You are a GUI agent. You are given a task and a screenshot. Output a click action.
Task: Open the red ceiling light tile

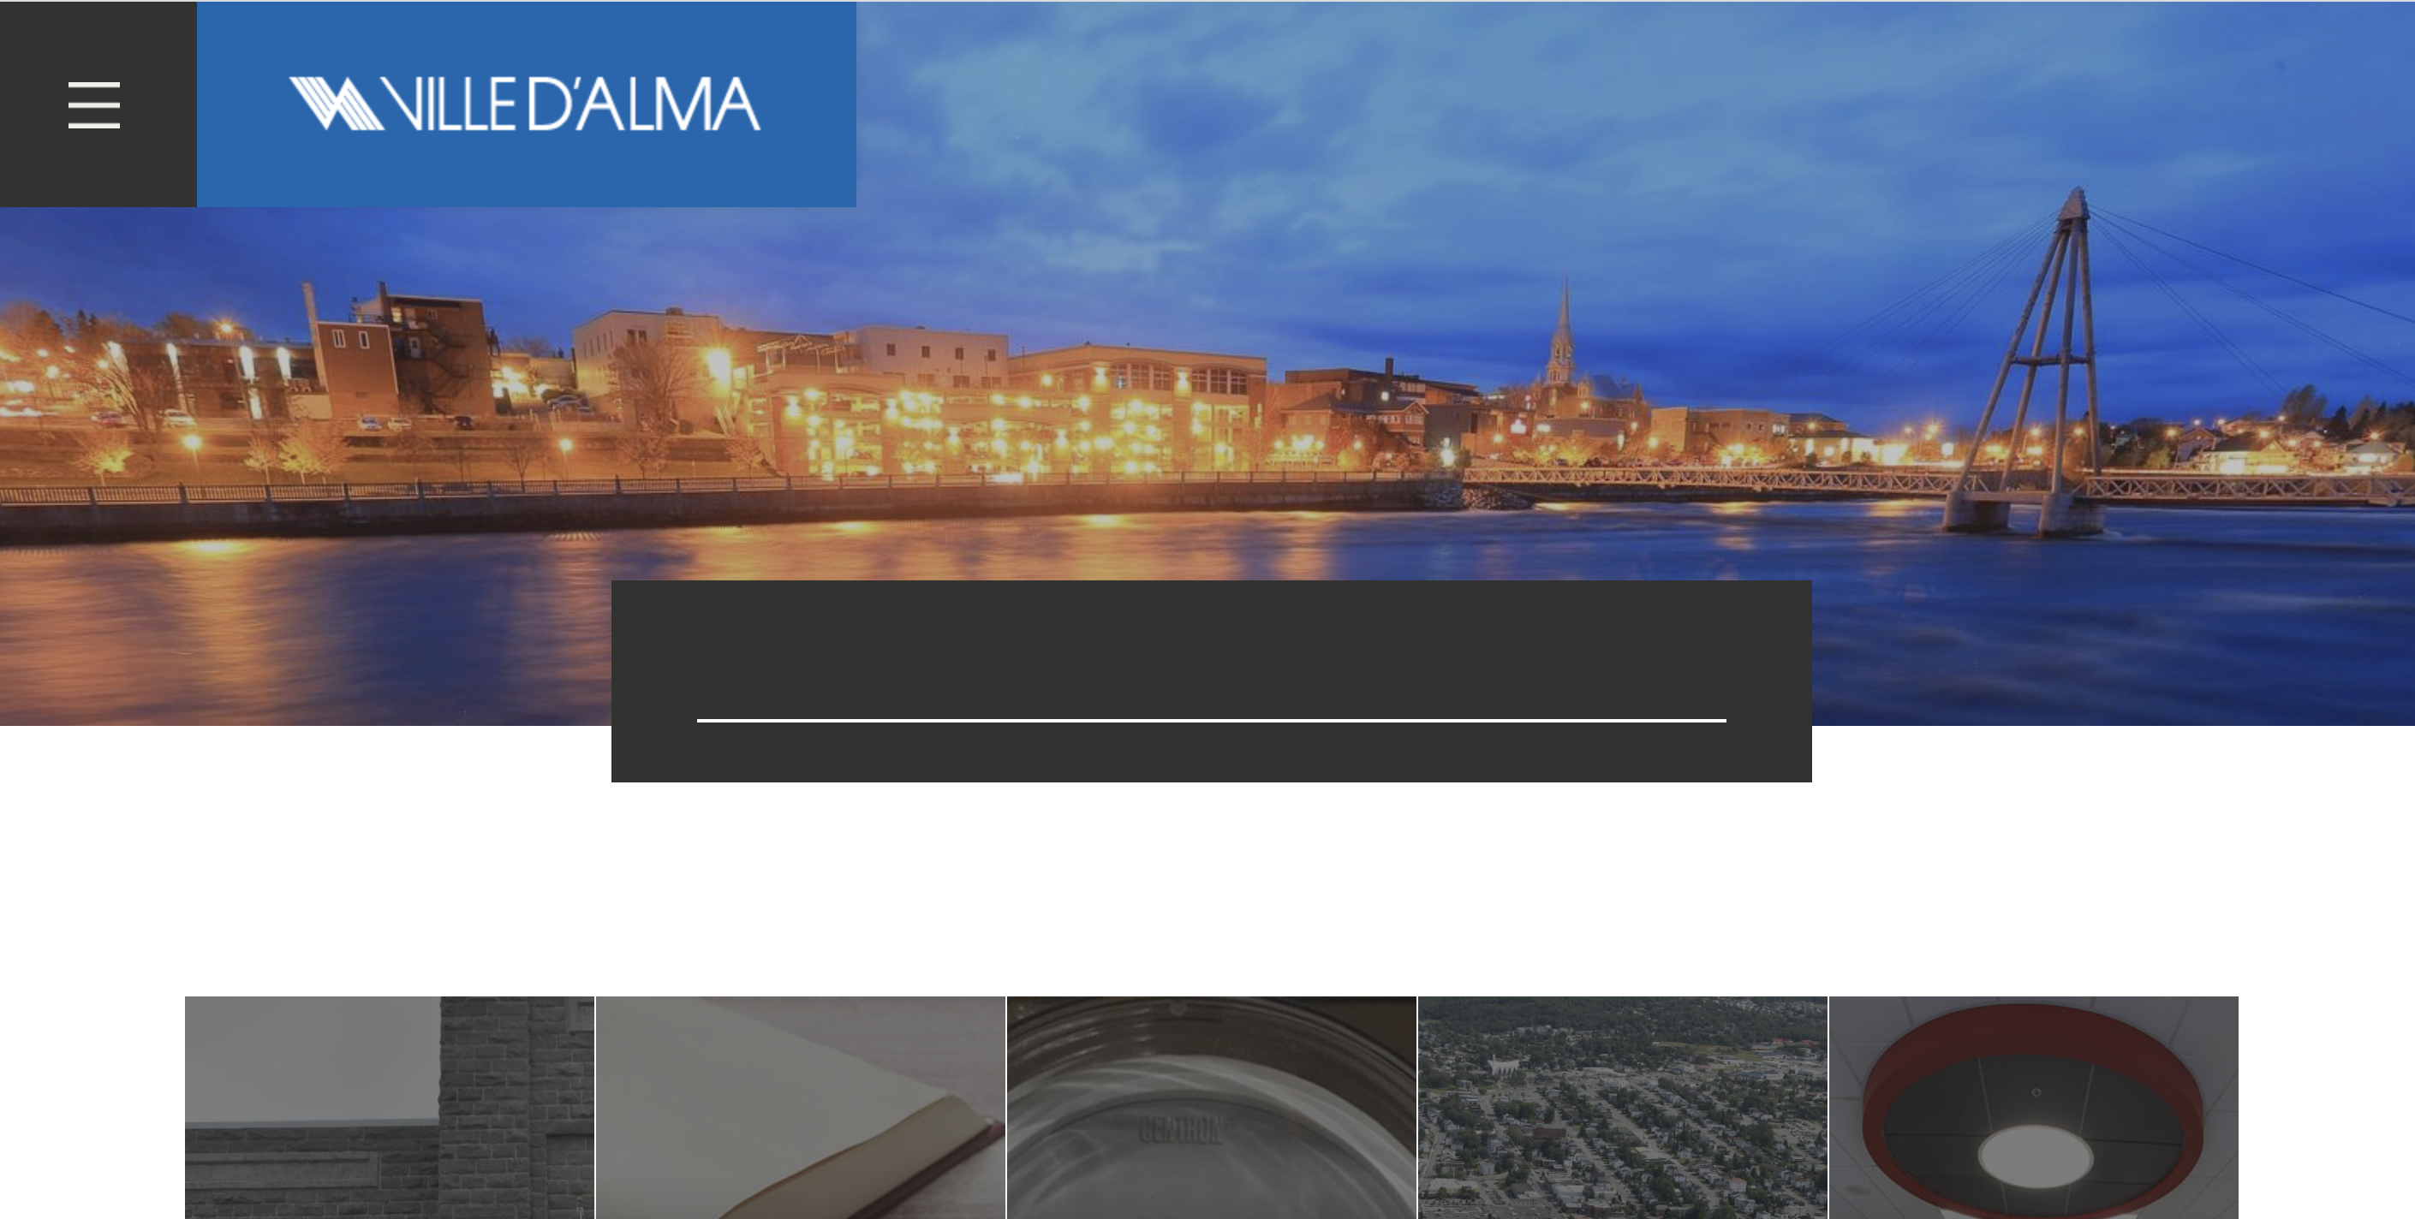tap(2033, 1108)
